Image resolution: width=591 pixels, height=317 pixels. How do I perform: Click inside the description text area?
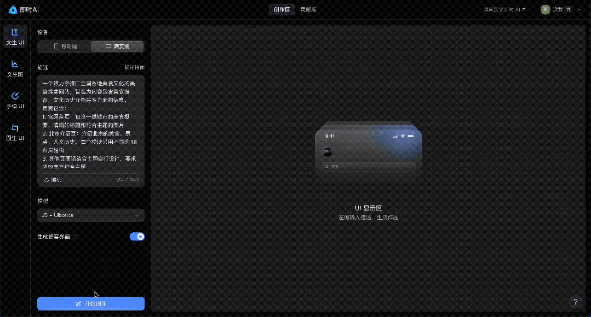click(x=91, y=123)
